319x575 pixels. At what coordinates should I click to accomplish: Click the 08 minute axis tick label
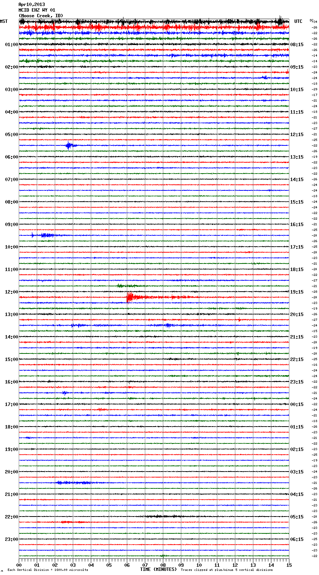coord(163,565)
